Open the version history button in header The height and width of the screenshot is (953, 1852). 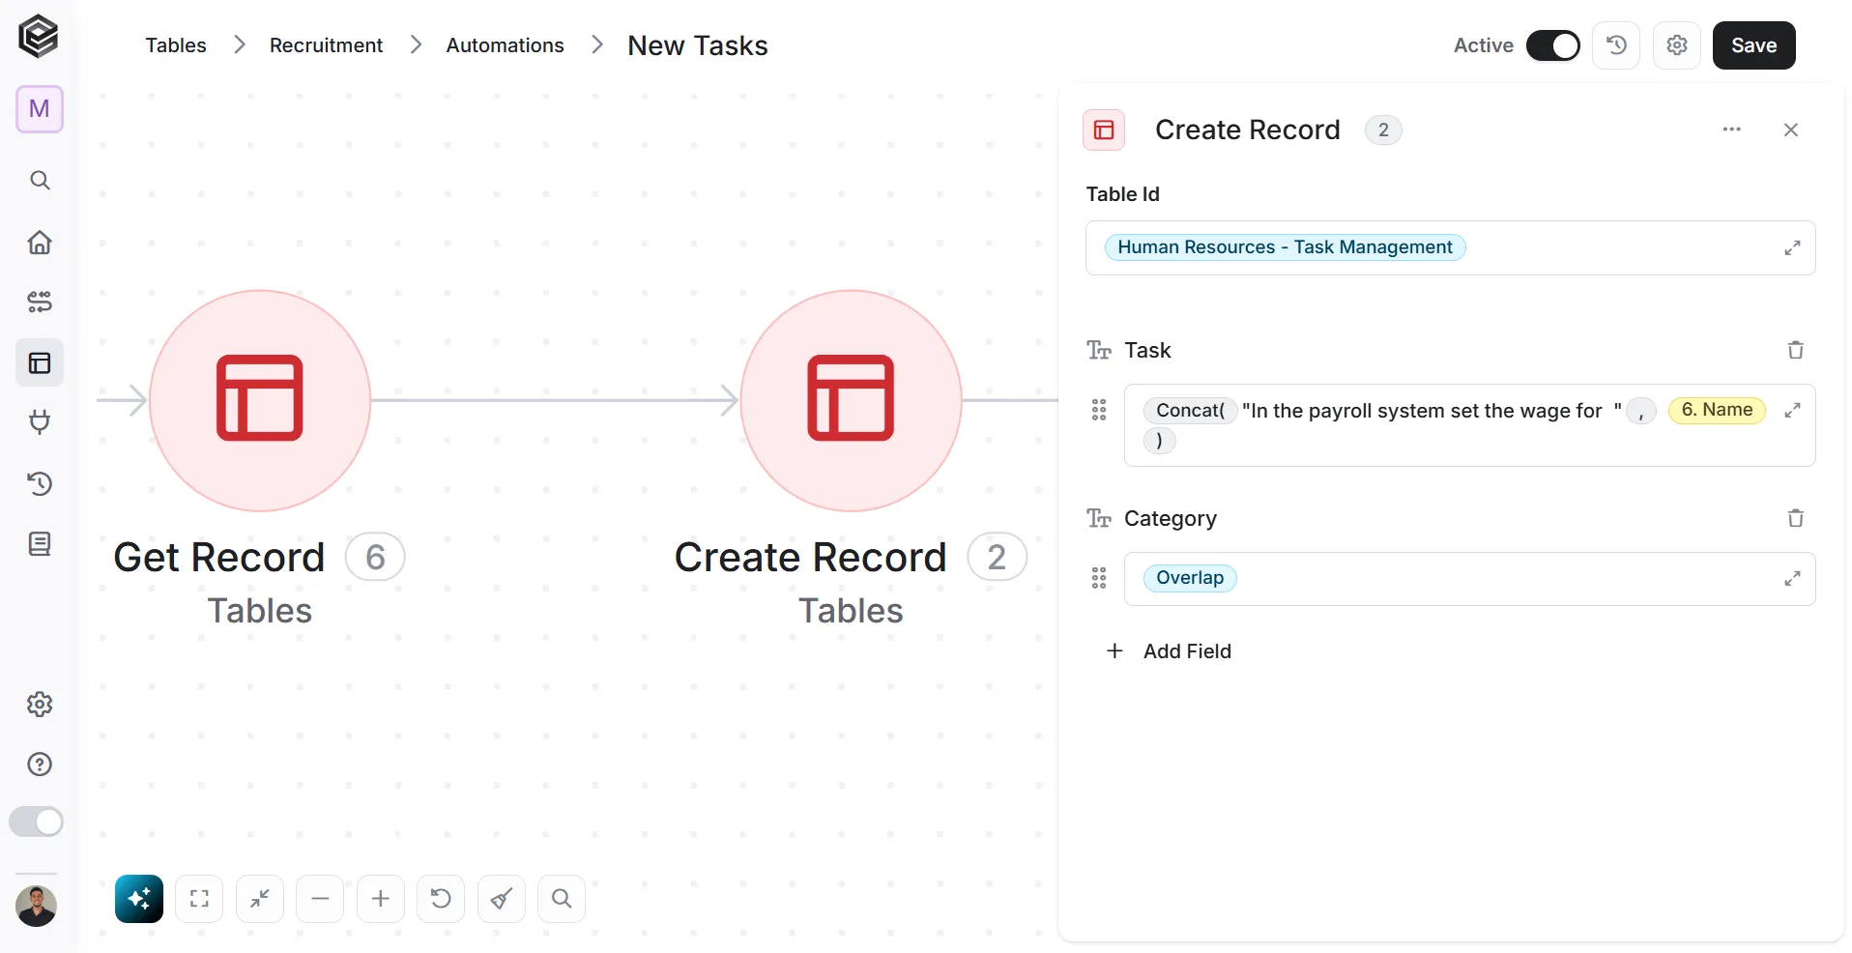click(1616, 45)
